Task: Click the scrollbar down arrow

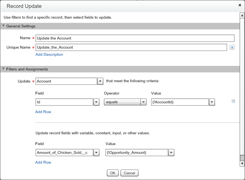Action: click(242, 164)
